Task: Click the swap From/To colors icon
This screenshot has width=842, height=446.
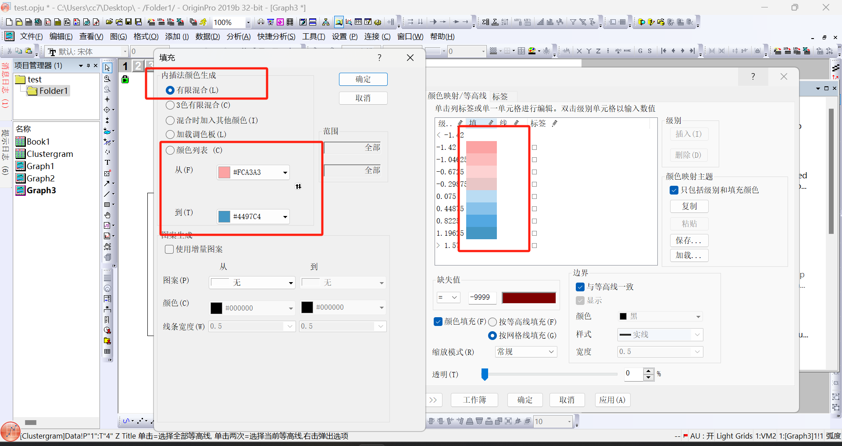Action: (298, 187)
